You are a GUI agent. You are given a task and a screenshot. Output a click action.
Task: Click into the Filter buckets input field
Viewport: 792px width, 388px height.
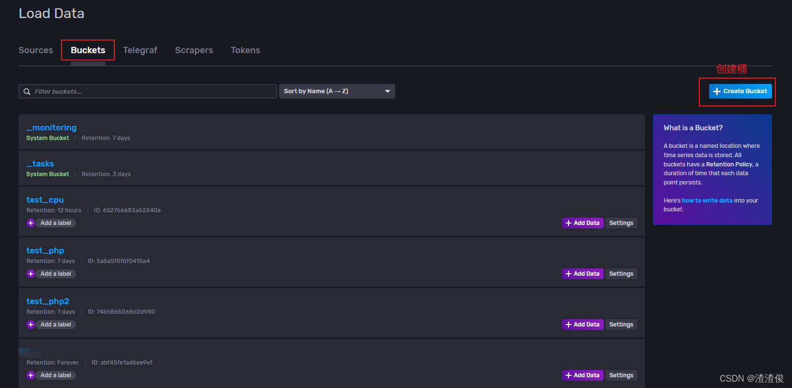point(148,91)
